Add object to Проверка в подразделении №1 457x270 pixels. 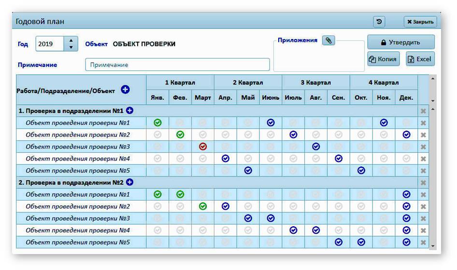(x=129, y=110)
